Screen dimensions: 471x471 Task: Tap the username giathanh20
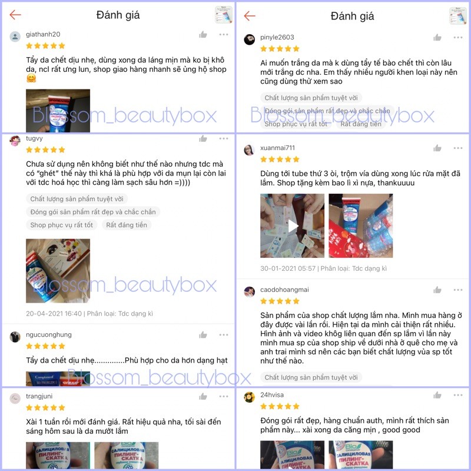[43, 34]
